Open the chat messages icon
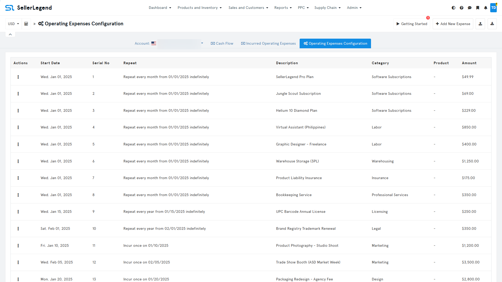The height and width of the screenshot is (282, 502). 470,8
